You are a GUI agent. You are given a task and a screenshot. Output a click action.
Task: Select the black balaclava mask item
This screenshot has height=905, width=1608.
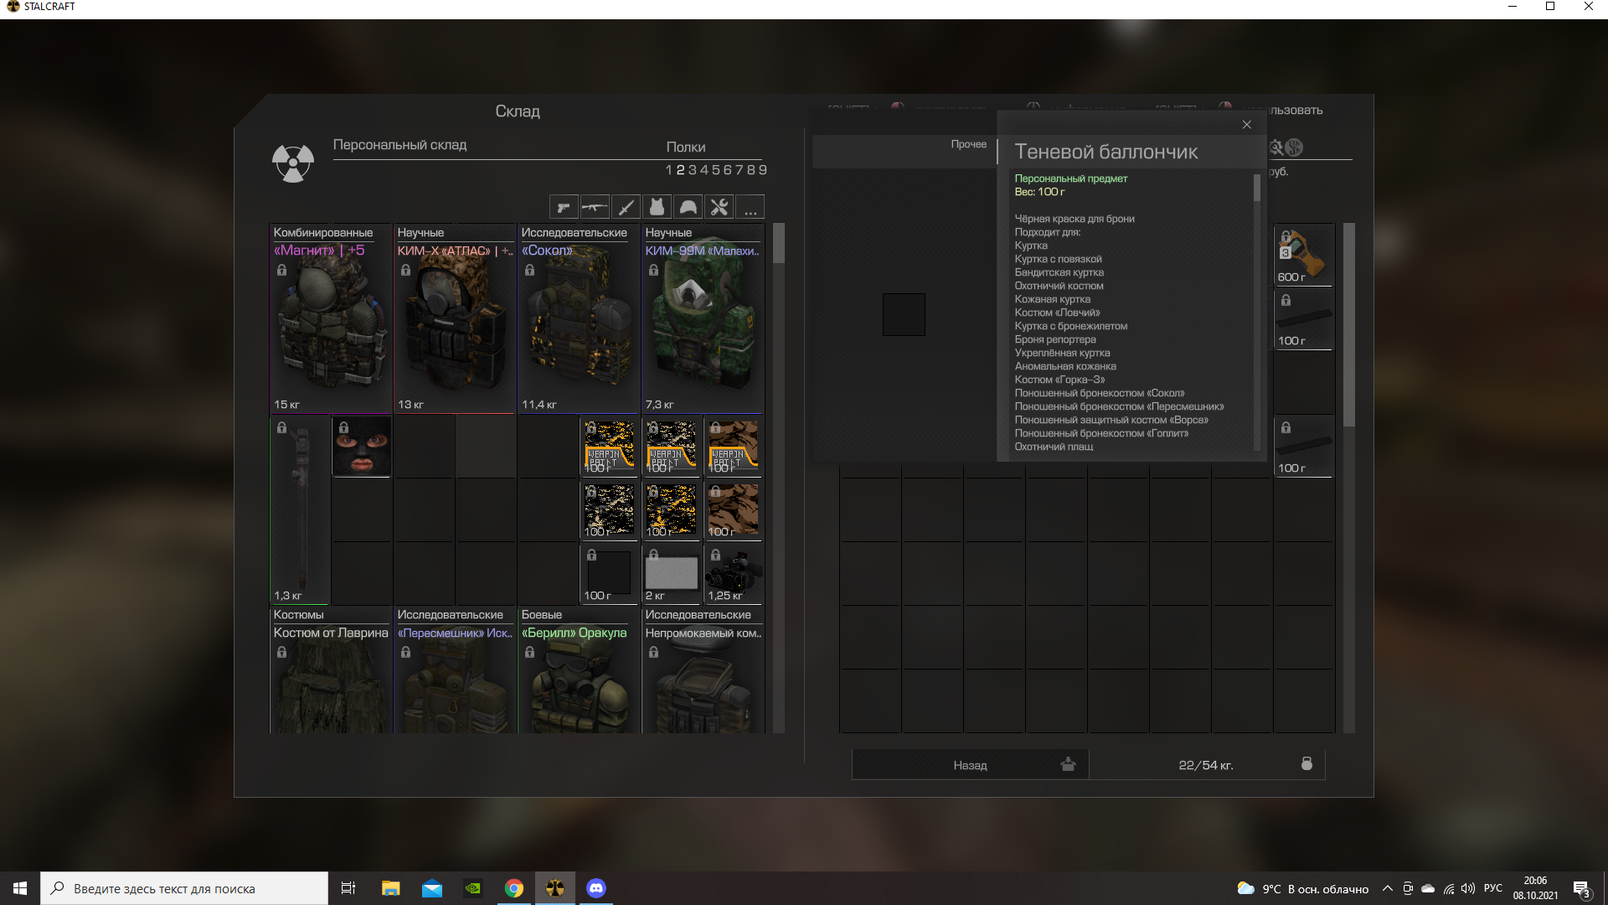point(362,446)
